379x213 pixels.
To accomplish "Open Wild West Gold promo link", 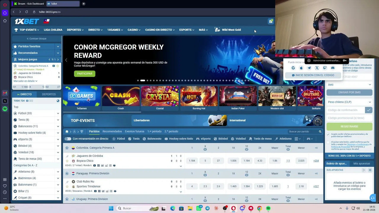I will pos(228,30).
